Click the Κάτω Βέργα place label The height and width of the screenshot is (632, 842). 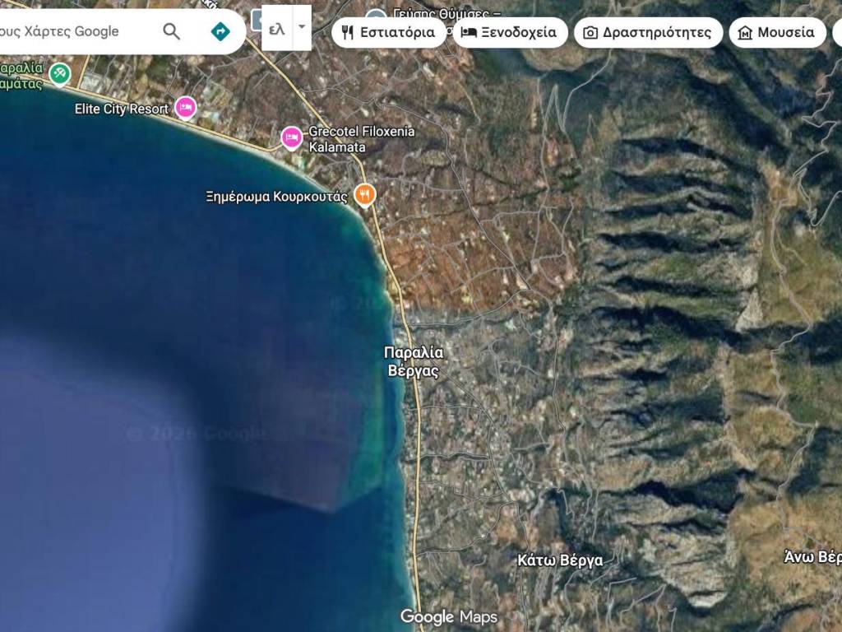pyautogui.click(x=560, y=560)
